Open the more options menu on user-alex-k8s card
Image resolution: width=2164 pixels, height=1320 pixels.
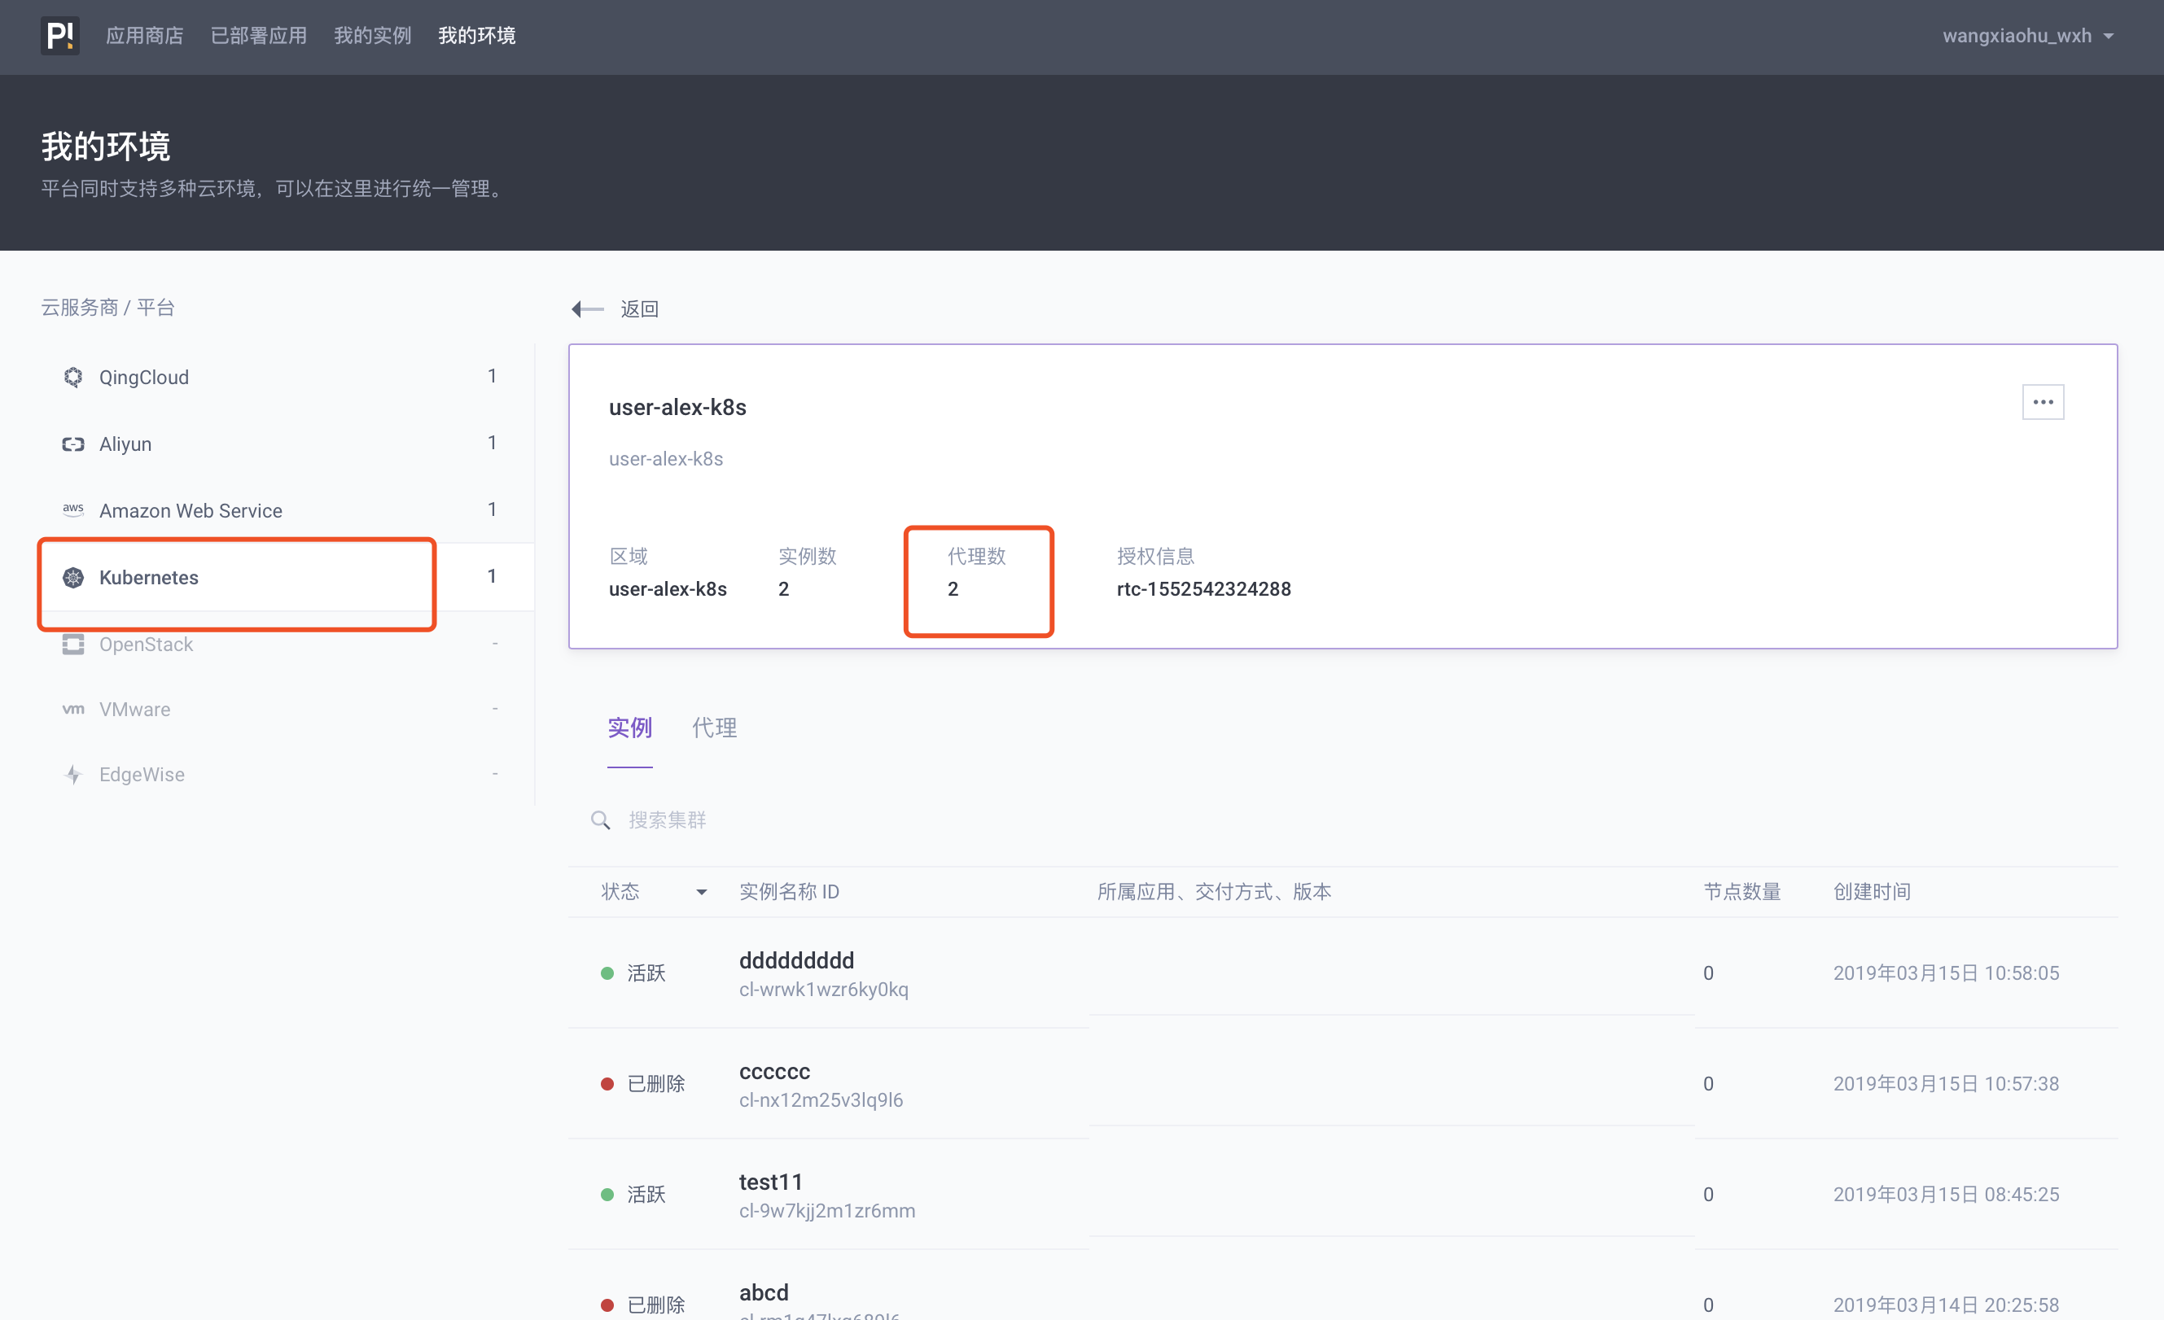pyautogui.click(x=2043, y=401)
